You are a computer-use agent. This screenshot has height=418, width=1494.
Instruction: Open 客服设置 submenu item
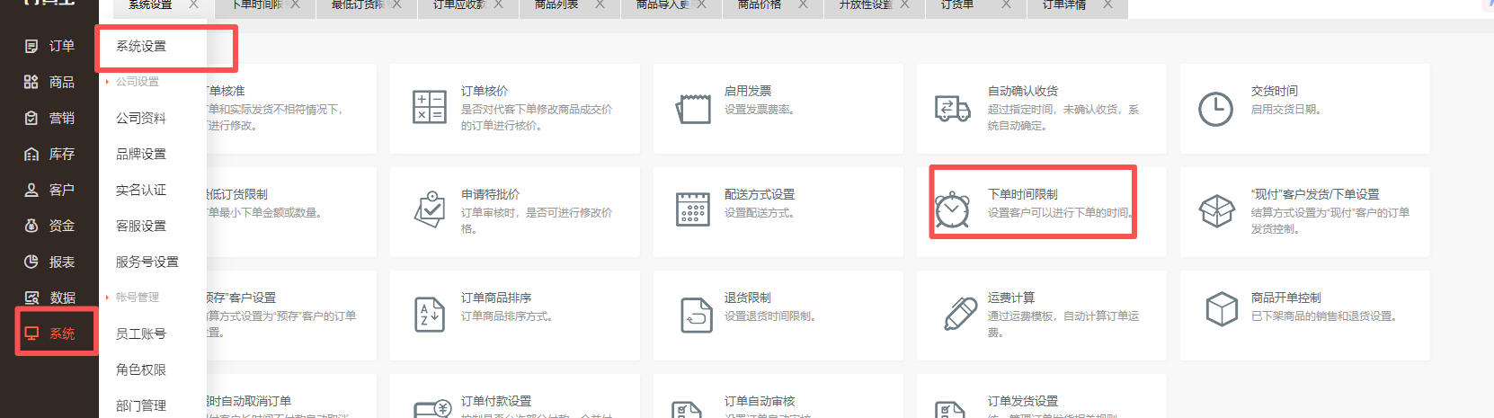(x=141, y=226)
